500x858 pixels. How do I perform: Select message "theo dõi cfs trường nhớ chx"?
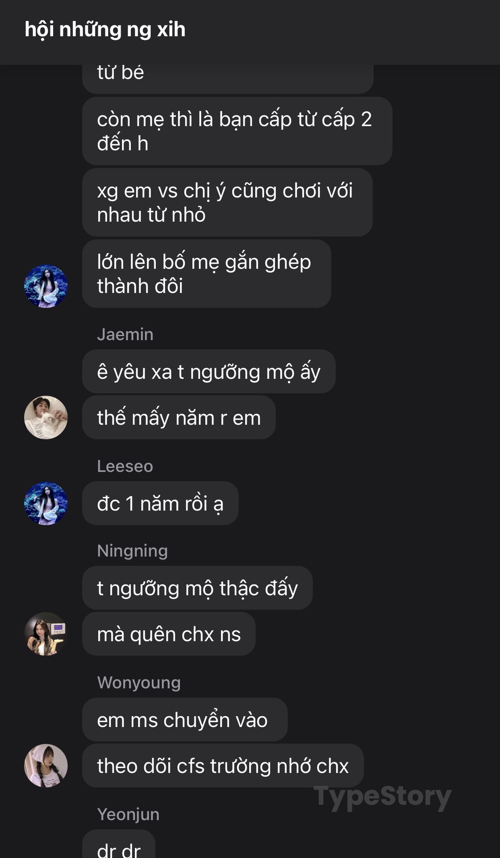click(223, 765)
